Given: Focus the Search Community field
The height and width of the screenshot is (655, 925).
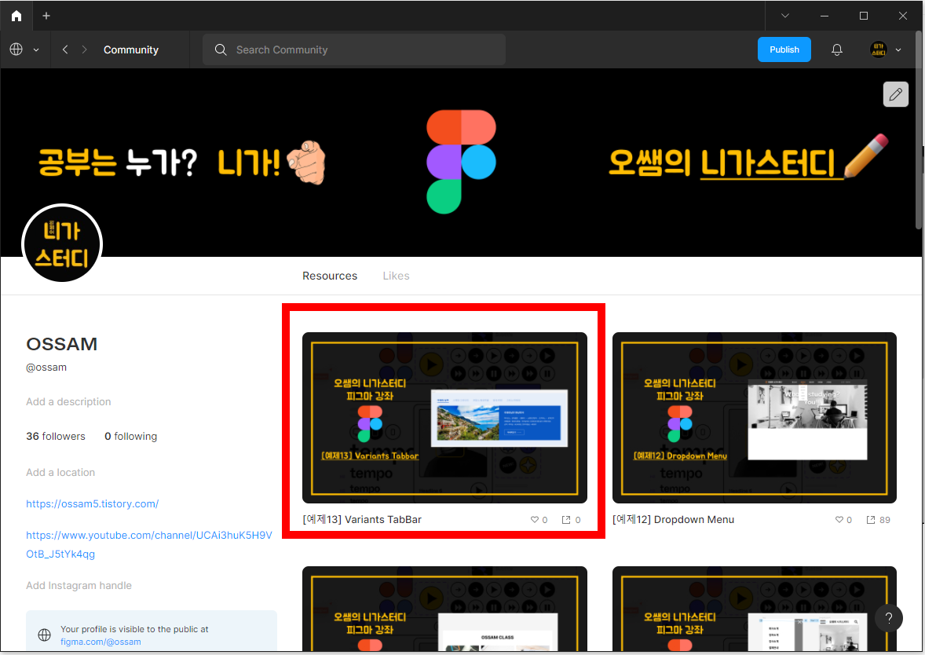Looking at the screenshot, I should (x=354, y=49).
